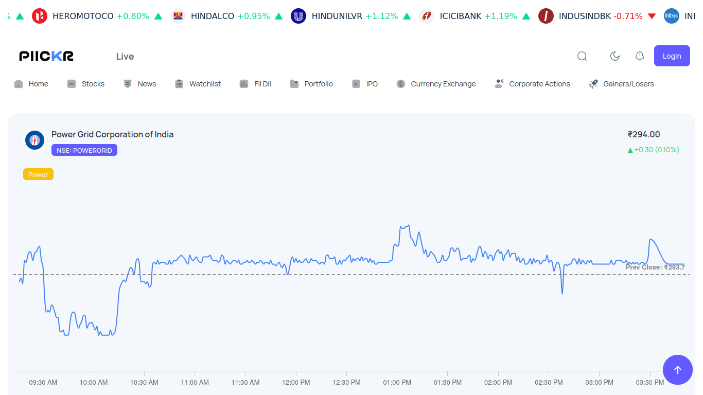Click the notification bell icon
Viewport: 703px width, 395px height.
pos(640,56)
